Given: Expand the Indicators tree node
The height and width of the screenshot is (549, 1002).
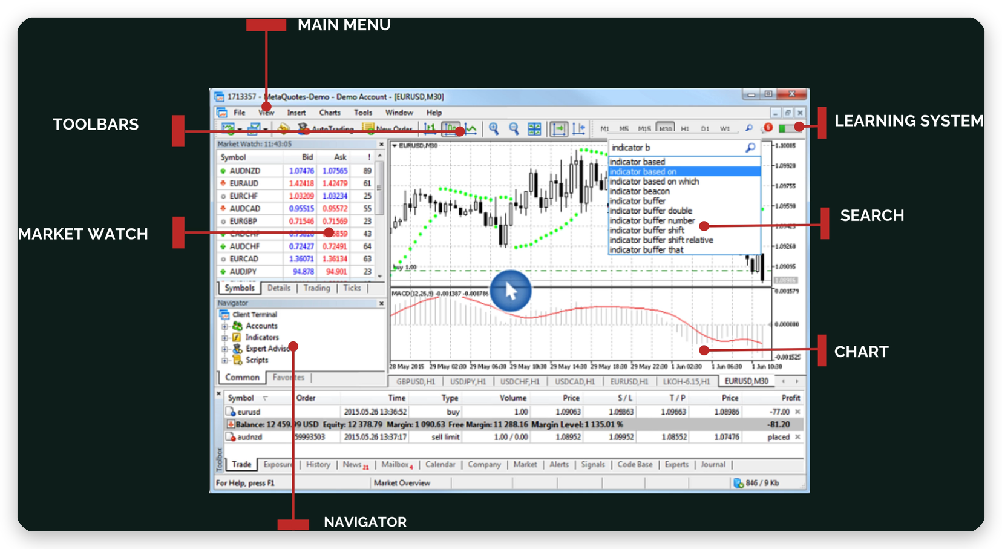Looking at the screenshot, I should (x=224, y=338).
